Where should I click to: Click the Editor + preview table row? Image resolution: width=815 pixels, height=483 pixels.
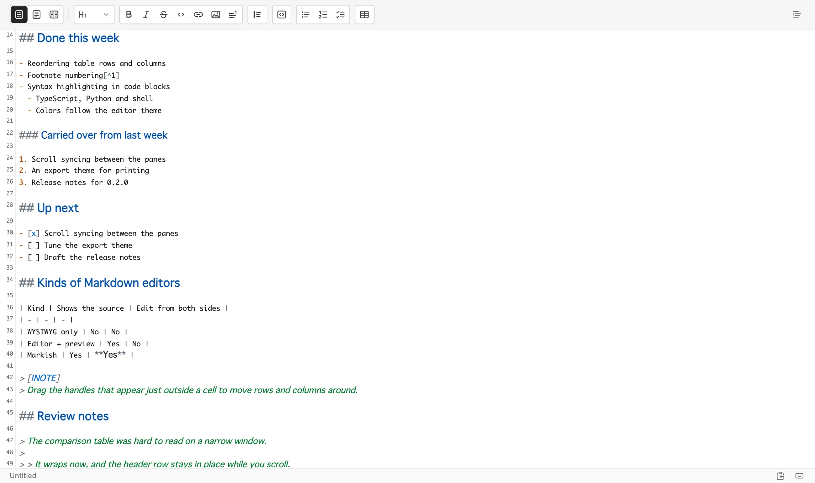(84, 344)
